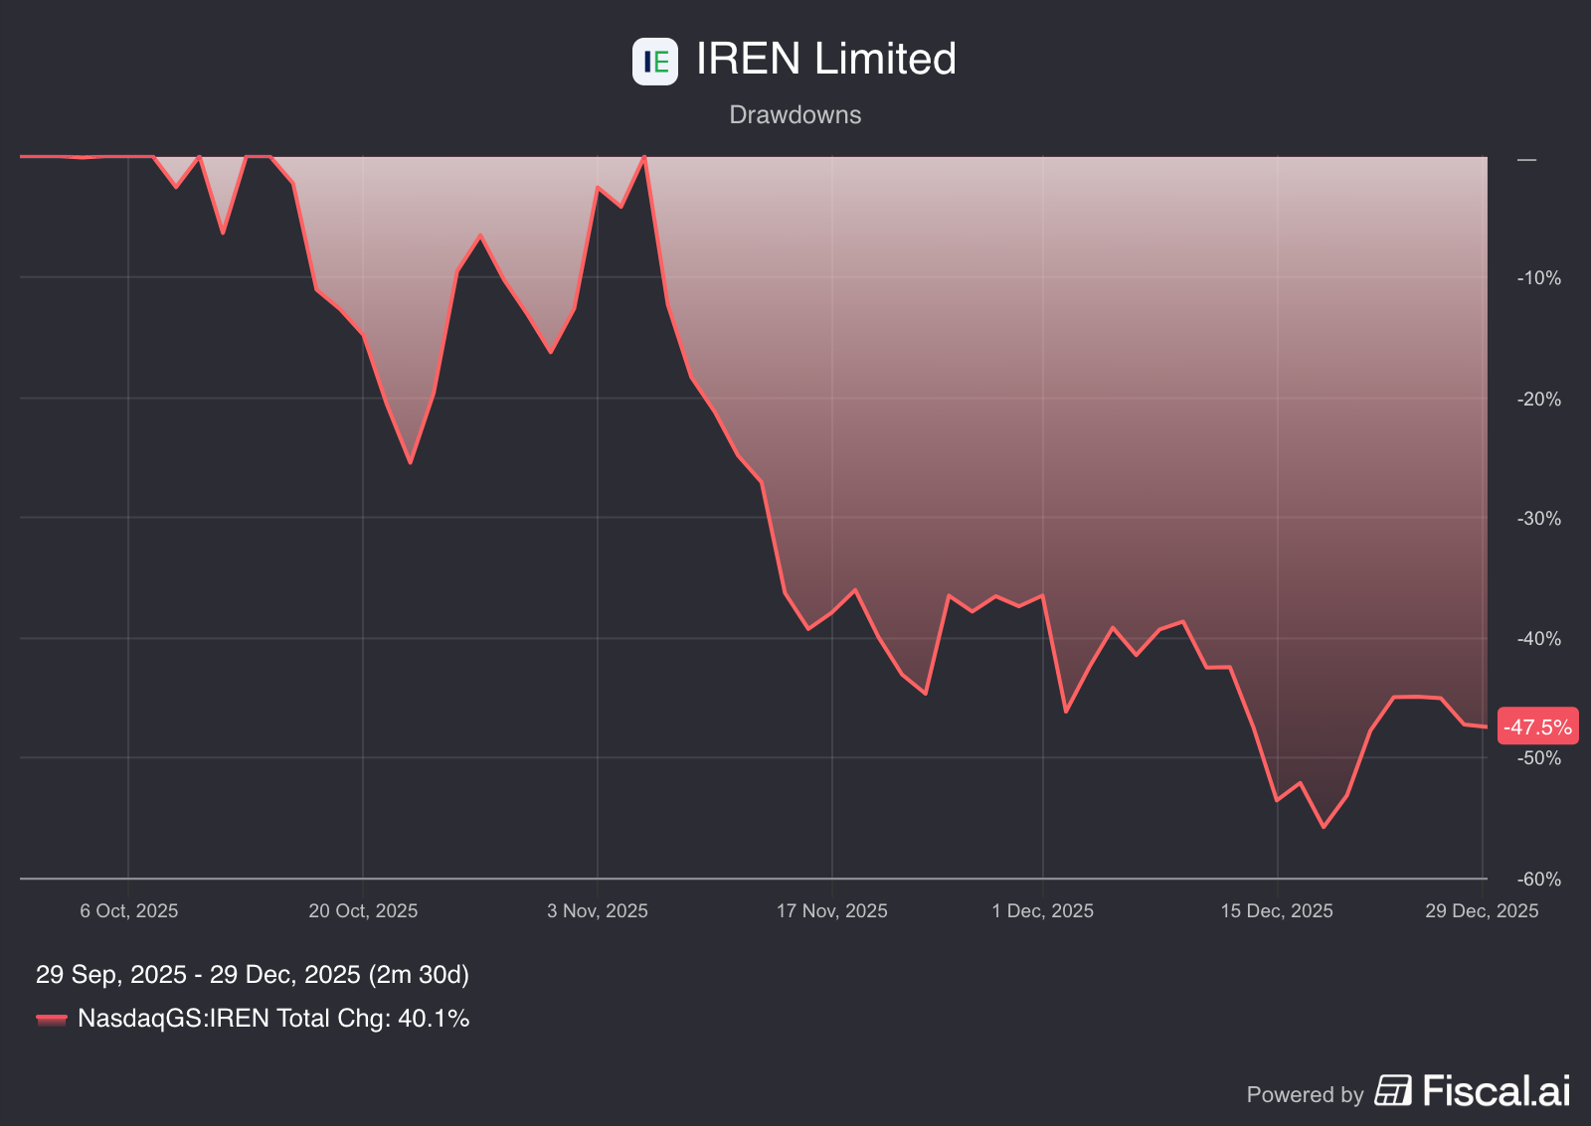Click the IREN Limited company logo icon
The image size is (1591, 1126).
tap(655, 62)
